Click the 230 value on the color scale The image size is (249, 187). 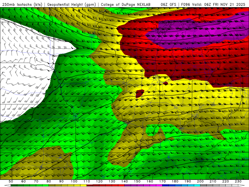pos(238,181)
